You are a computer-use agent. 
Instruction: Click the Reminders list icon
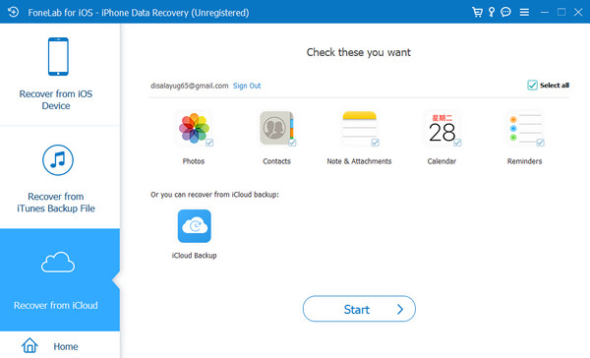524,128
